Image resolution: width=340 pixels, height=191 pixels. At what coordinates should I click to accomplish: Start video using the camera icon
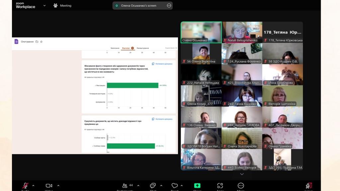click(49, 186)
